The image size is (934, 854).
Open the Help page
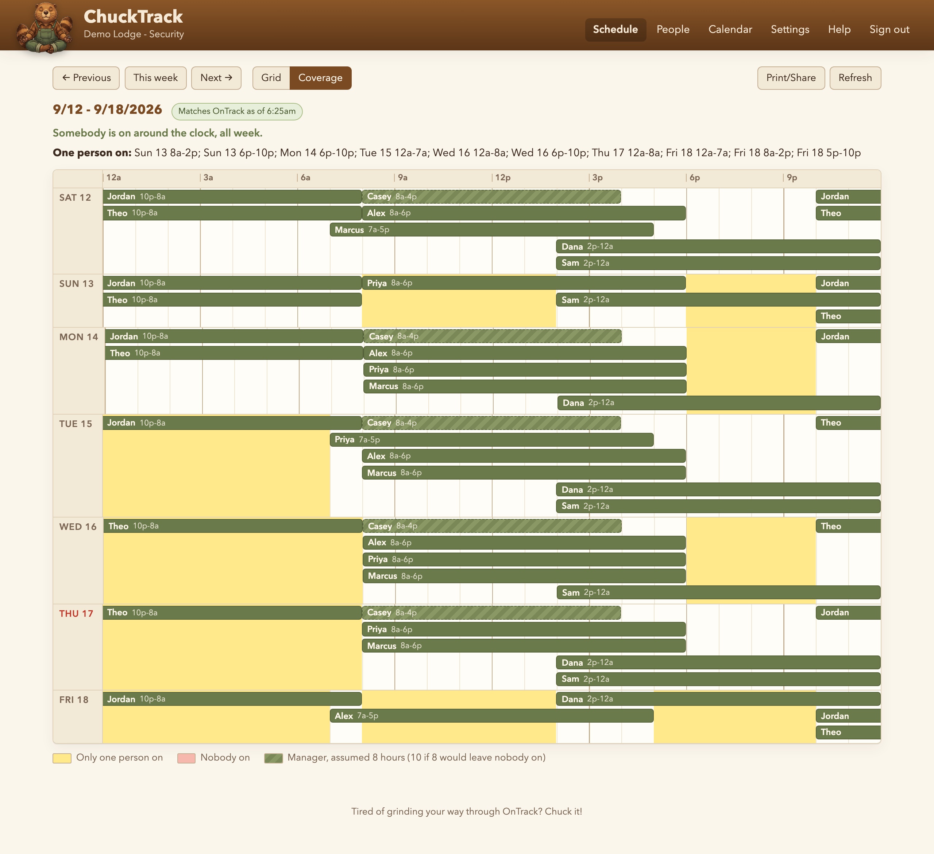(839, 30)
